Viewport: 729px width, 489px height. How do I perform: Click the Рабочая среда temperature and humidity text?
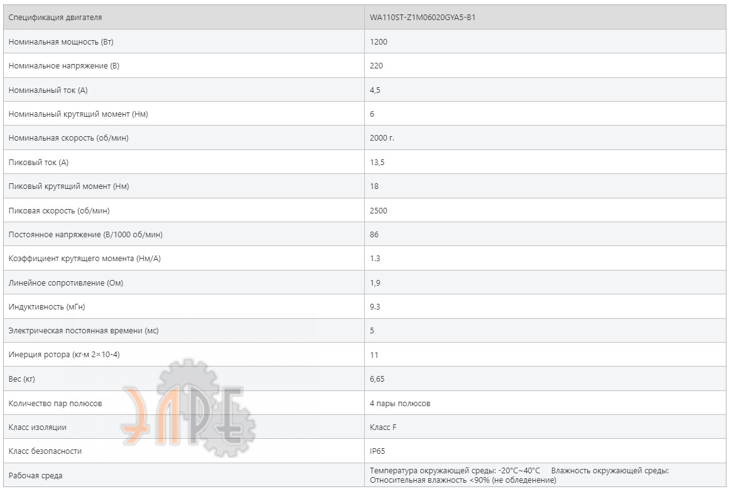pos(519,475)
